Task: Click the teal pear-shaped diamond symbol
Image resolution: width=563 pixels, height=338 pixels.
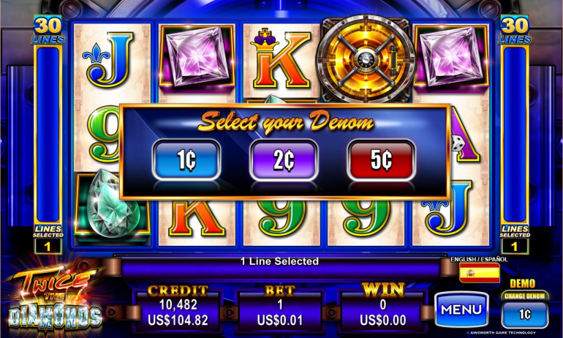Action: (113, 203)
